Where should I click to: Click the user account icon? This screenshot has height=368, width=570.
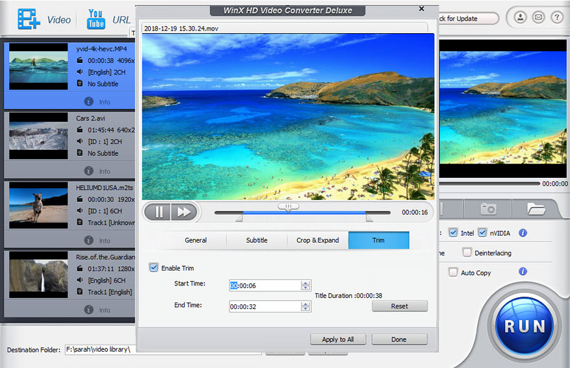[520, 18]
